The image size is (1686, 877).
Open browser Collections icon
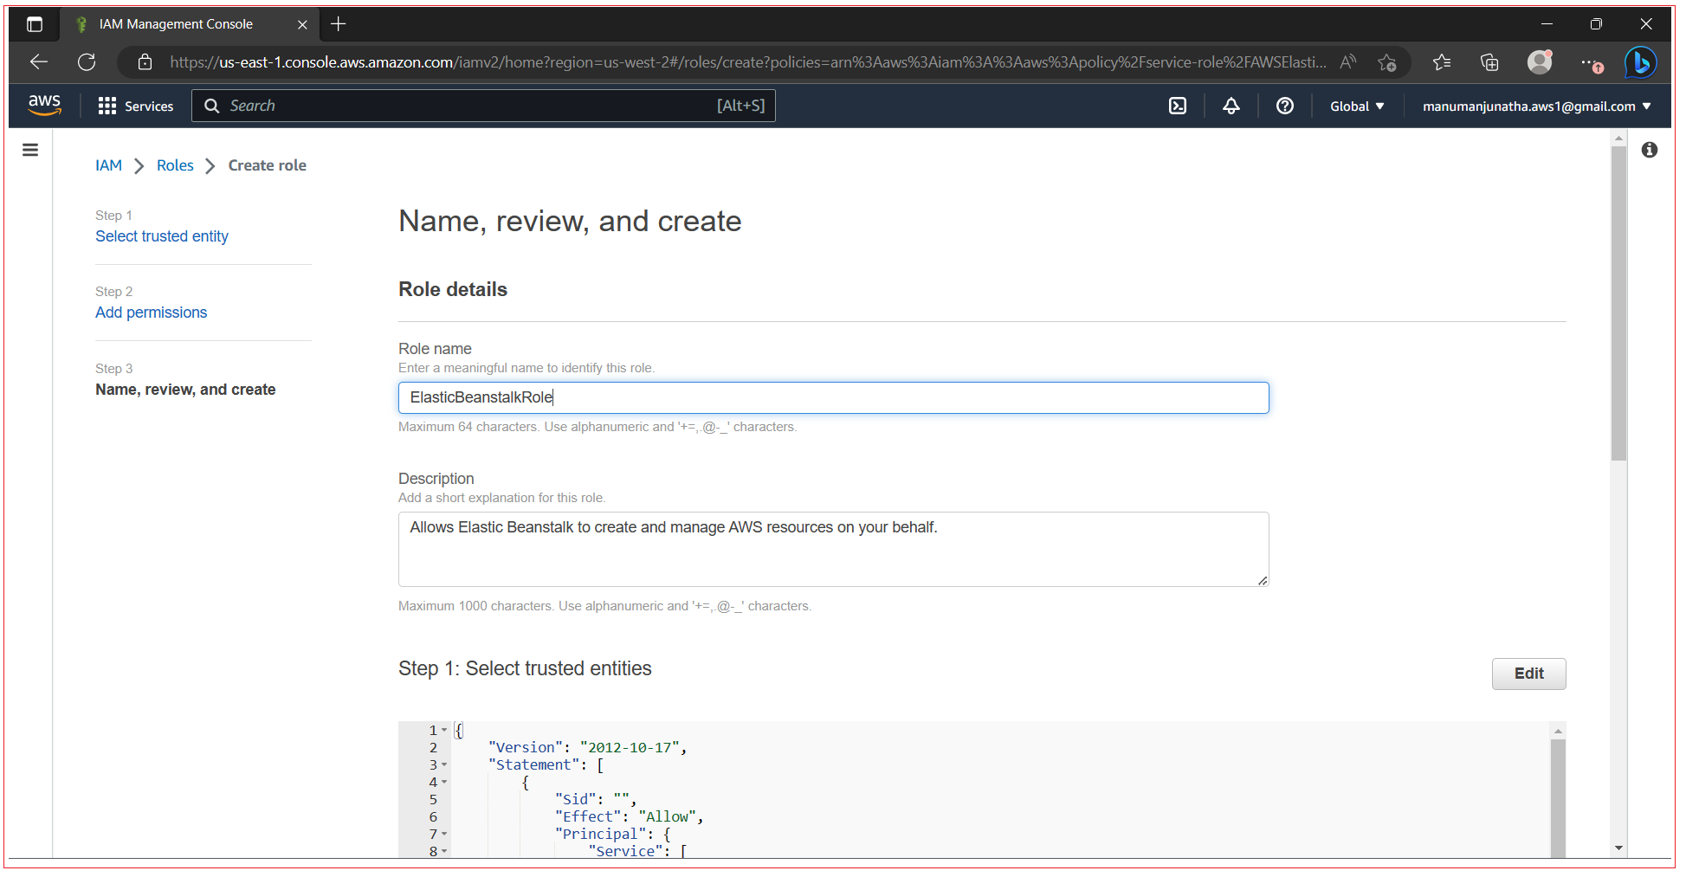point(1489,62)
